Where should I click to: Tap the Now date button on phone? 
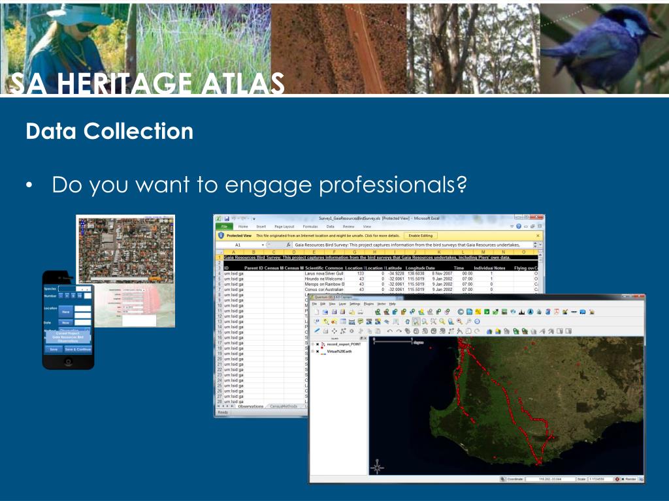pos(66,322)
